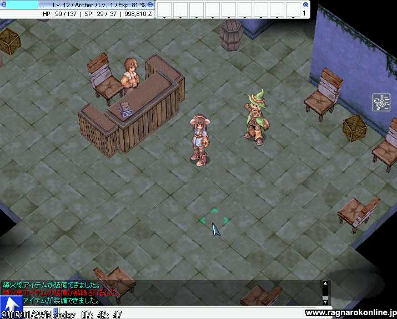Select the third empty hotkey slot
Screen dimensions: 397x319
197,10
